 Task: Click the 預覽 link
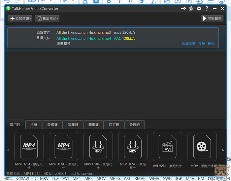coord(202,44)
